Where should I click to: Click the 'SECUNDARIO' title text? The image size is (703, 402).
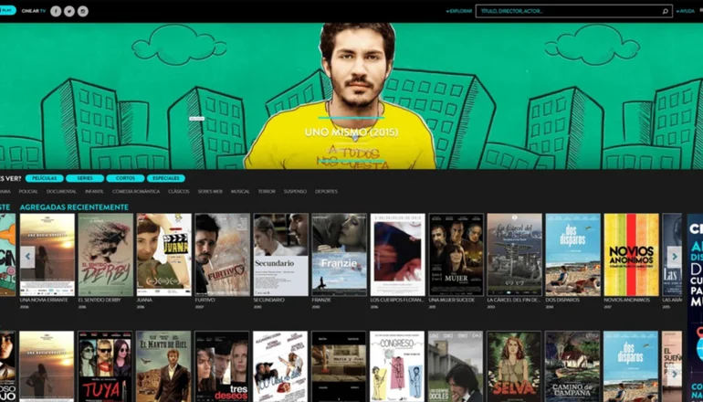[x=269, y=300]
